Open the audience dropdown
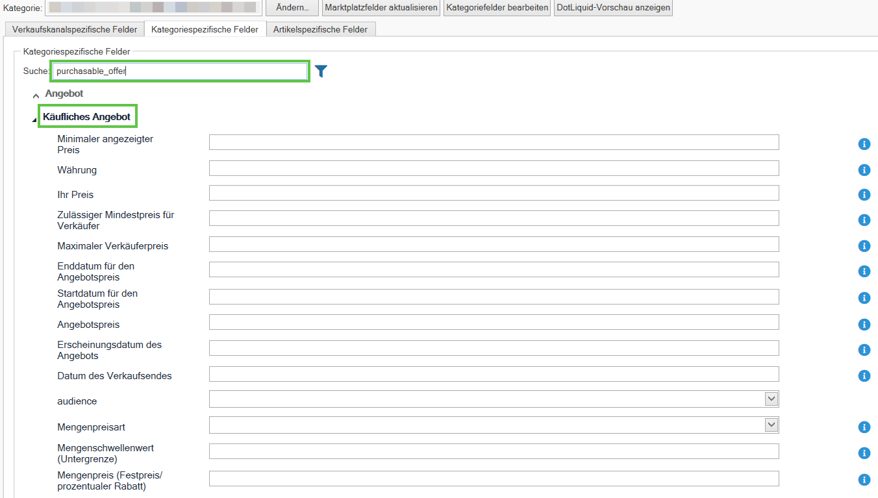The image size is (878, 498). coord(771,399)
